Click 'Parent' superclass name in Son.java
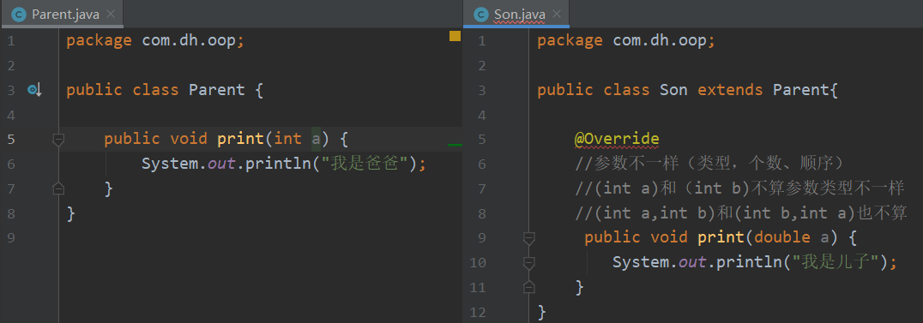Viewport: 923px width, 323px height. pos(800,90)
